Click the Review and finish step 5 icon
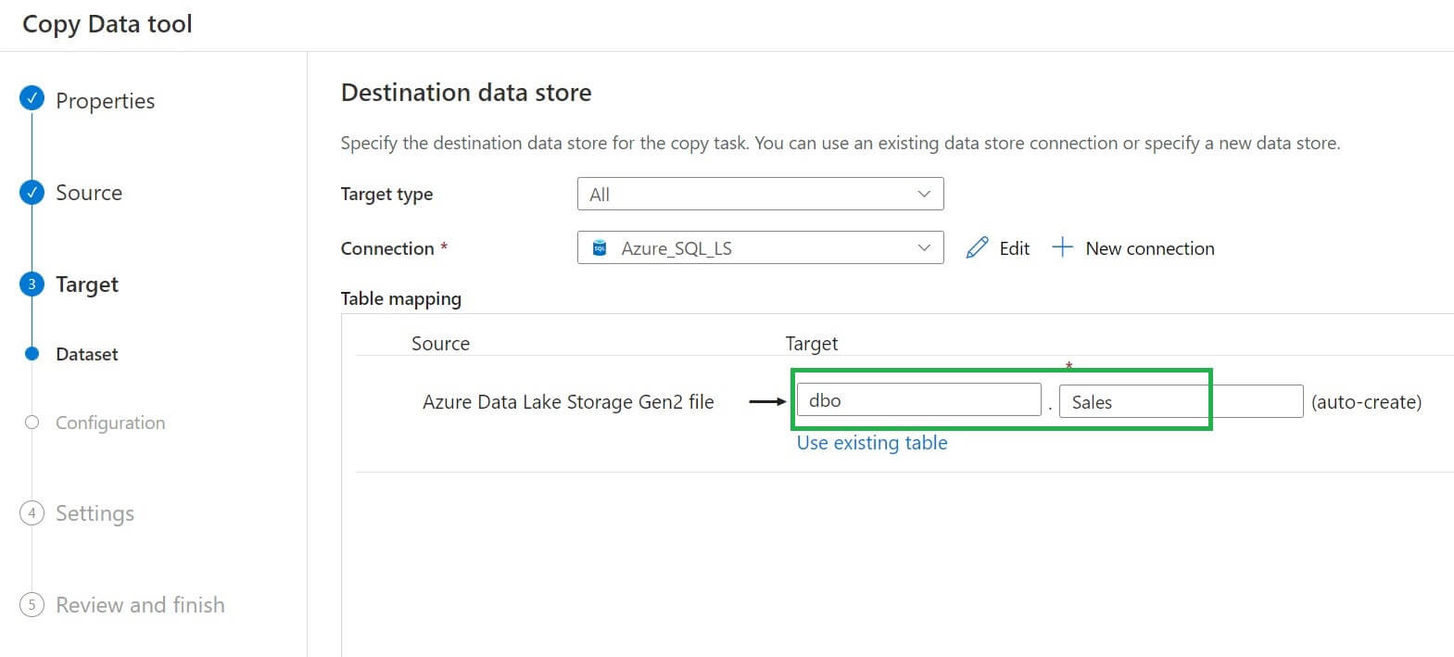This screenshot has width=1454, height=657. pyautogui.click(x=32, y=604)
